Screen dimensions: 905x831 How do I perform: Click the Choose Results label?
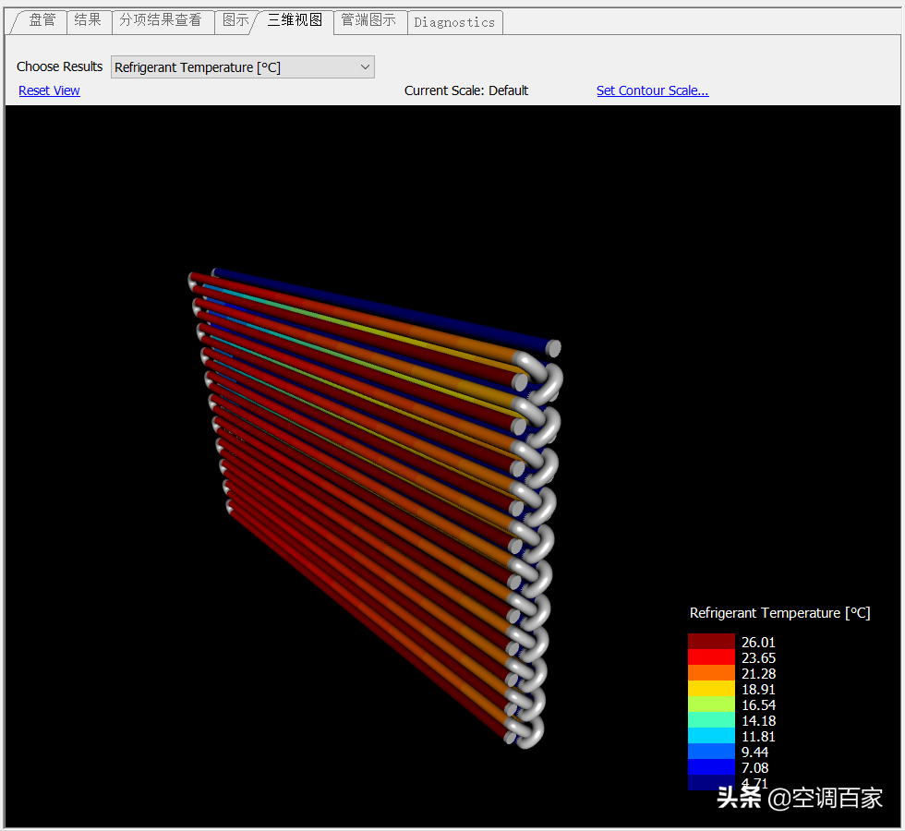59,66
